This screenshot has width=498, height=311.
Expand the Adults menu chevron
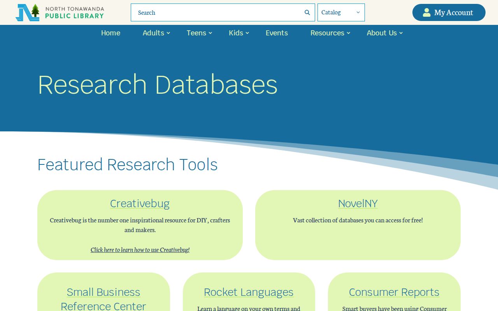pos(168,33)
